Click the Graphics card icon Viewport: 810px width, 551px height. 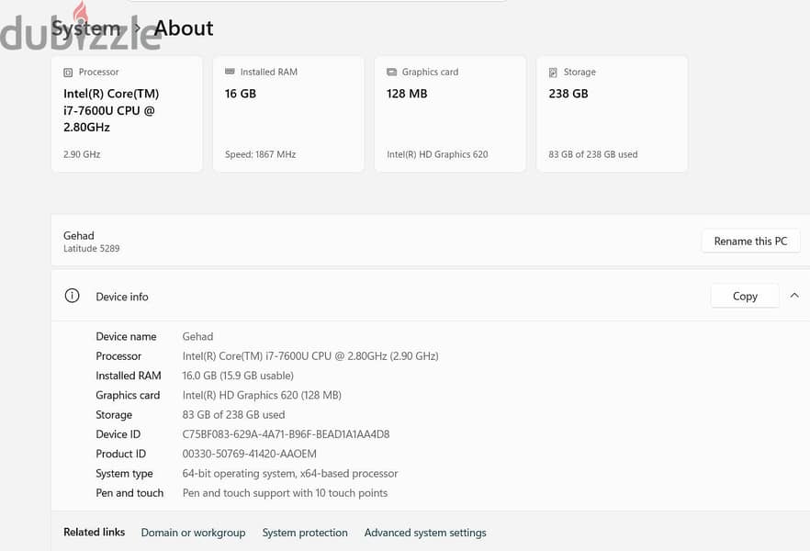coord(391,73)
